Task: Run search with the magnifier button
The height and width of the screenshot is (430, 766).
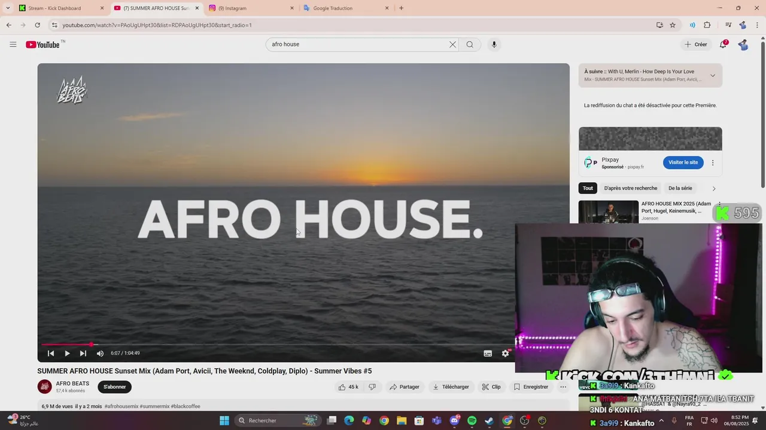Action: pyautogui.click(x=470, y=44)
